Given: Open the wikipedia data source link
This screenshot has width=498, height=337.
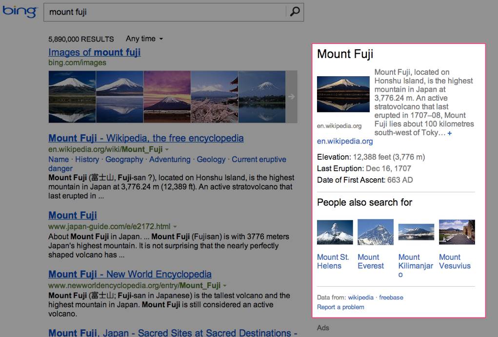Looking at the screenshot, I should (x=361, y=297).
